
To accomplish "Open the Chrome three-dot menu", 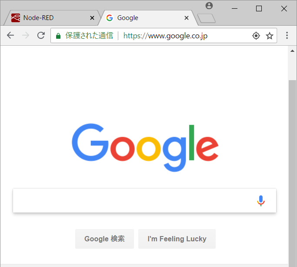I will (x=287, y=35).
